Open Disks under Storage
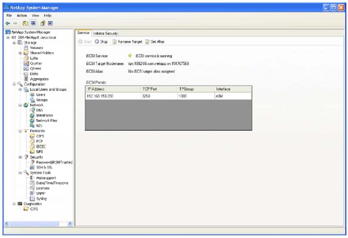This screenshot has width=348, height=238. click(34, 74)
